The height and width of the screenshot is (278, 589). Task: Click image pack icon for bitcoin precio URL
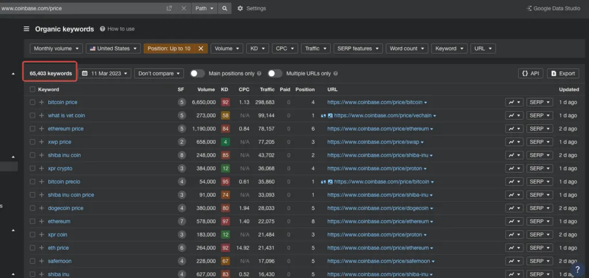coord(330,182)
